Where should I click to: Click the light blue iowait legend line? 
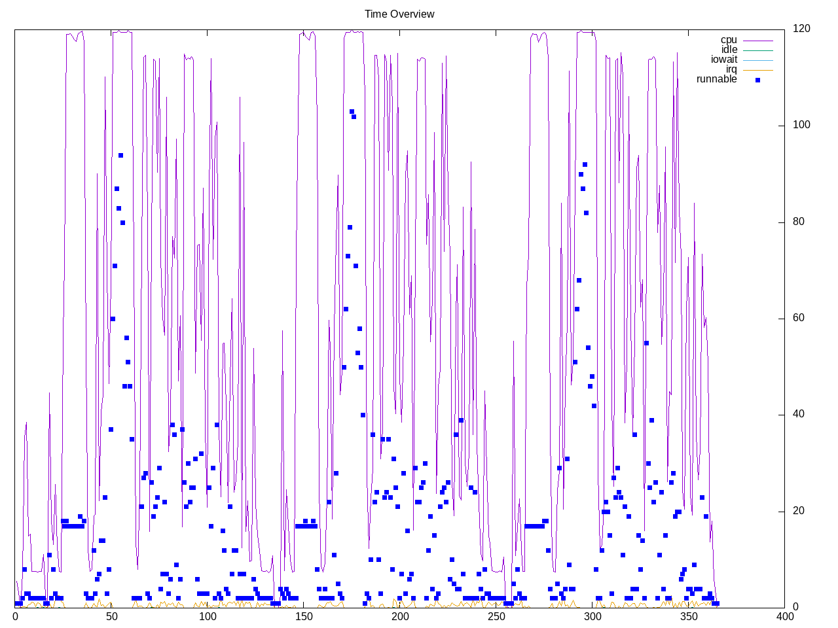[x=757, y=60]
